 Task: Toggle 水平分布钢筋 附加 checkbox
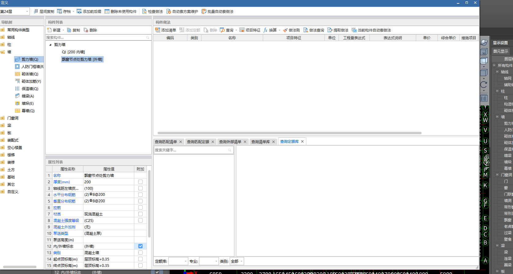pos(140,195)
